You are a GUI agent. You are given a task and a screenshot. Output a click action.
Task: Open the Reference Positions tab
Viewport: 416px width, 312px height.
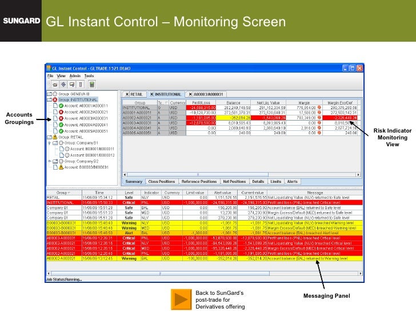(199, 182)
